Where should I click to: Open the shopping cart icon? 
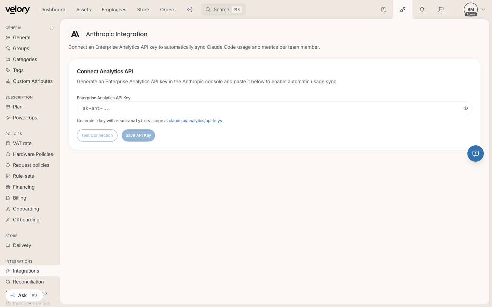(x=441, y=10)
